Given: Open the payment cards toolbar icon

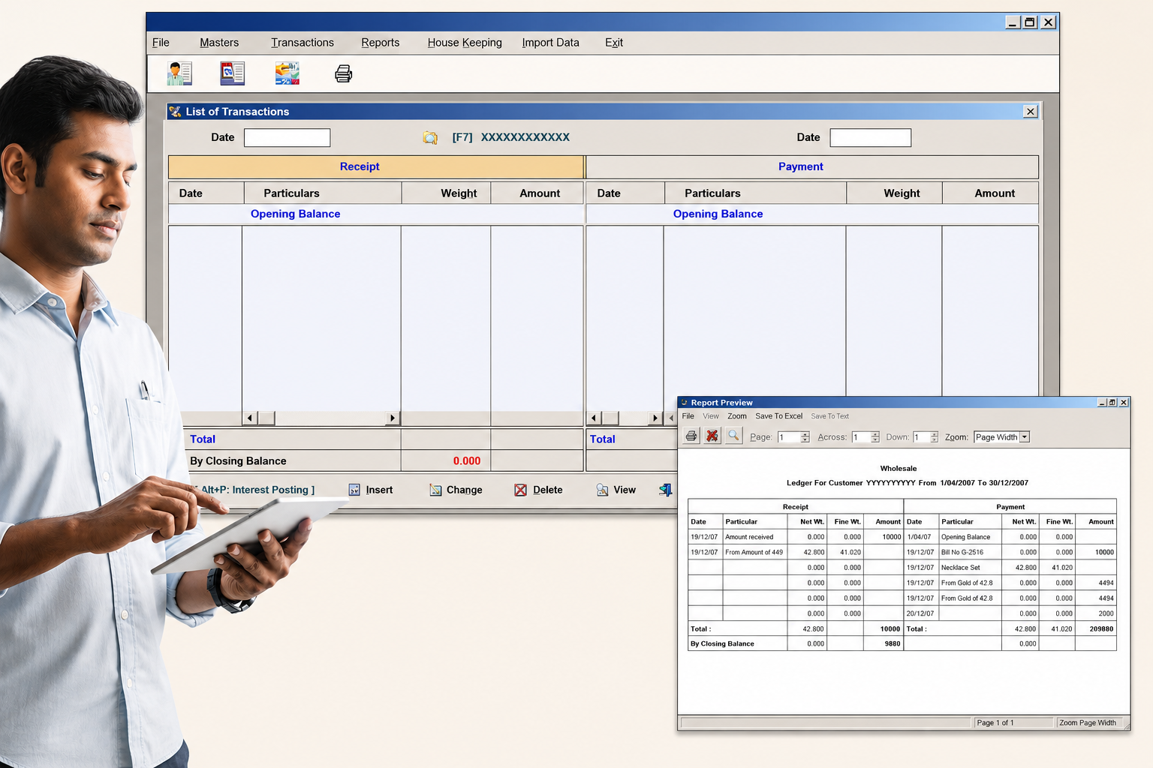Looking at the screenshot, I should tap(287, 73).
